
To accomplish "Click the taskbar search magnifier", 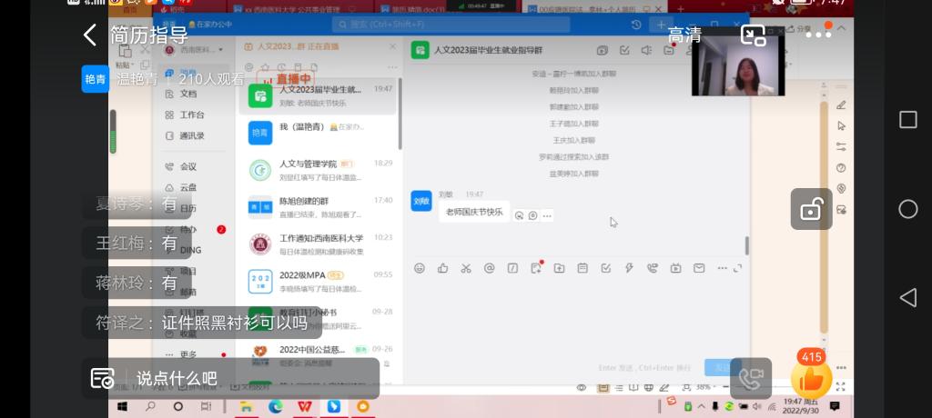I will point(151,407).
